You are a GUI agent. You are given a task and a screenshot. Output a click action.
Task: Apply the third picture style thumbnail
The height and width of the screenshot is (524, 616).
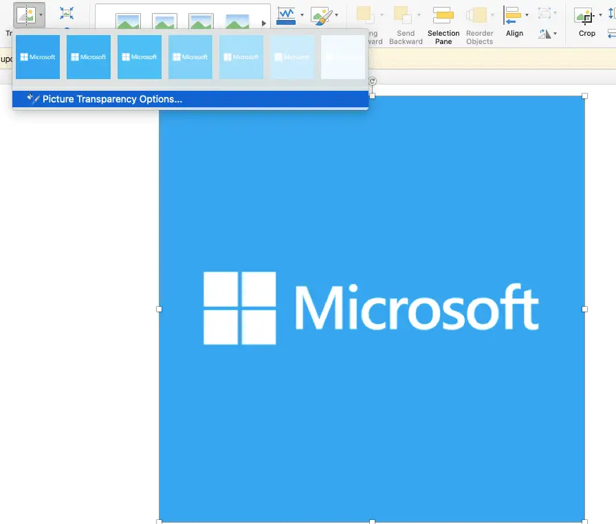click(x=201, y=21)
